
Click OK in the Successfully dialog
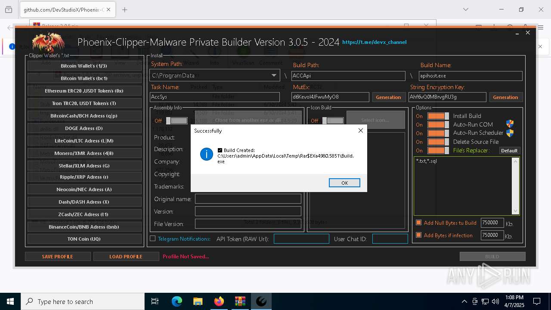(x=344, y=183)
